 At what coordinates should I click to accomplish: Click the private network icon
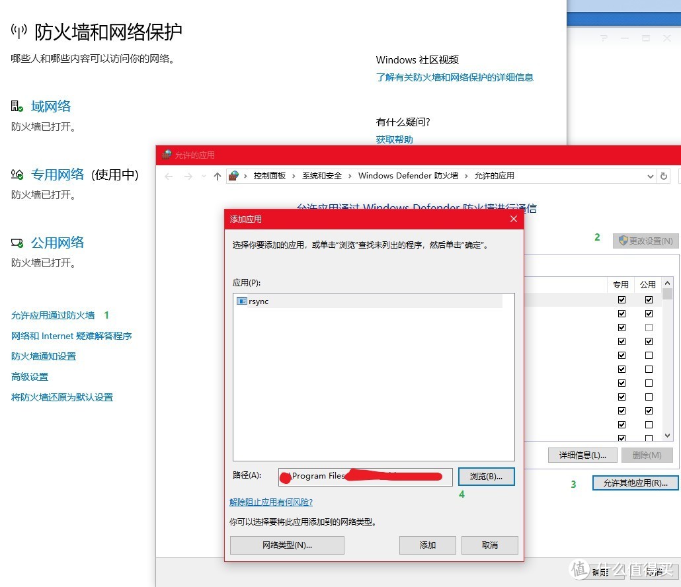[x=17, y=175]
